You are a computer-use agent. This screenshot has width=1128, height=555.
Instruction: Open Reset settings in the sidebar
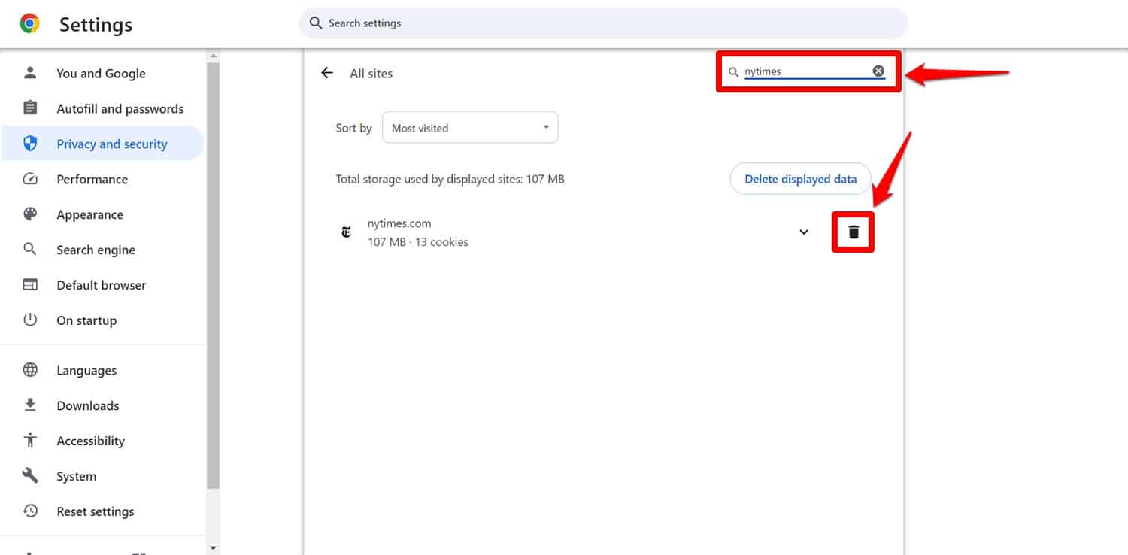click(x=95, y=511)
